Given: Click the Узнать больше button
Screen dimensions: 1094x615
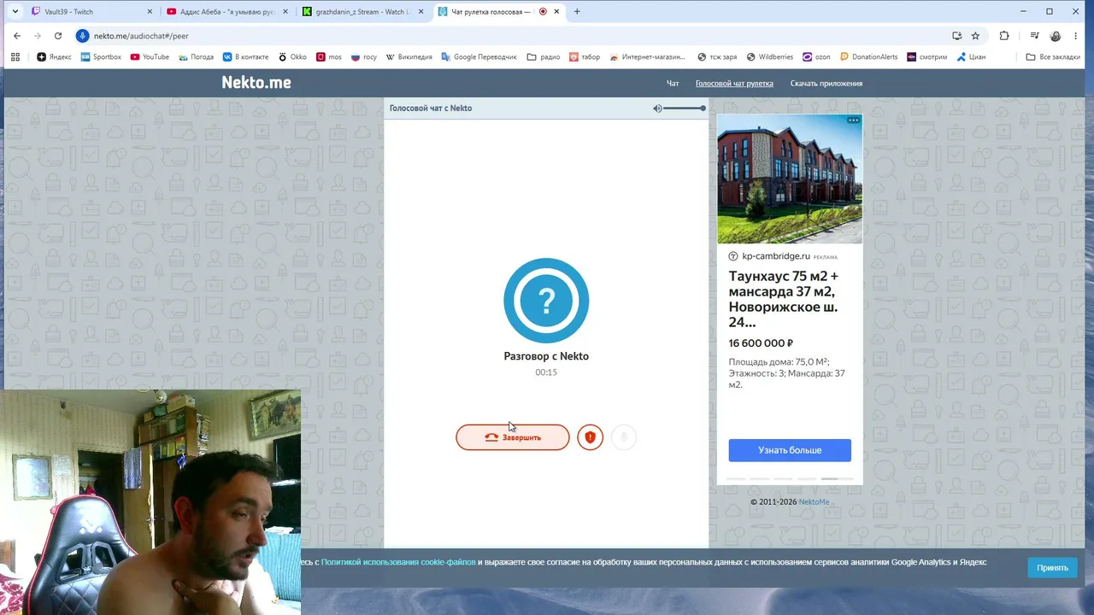Looking at the screenshot, I should pyautogui.click(x=790, y=450).
